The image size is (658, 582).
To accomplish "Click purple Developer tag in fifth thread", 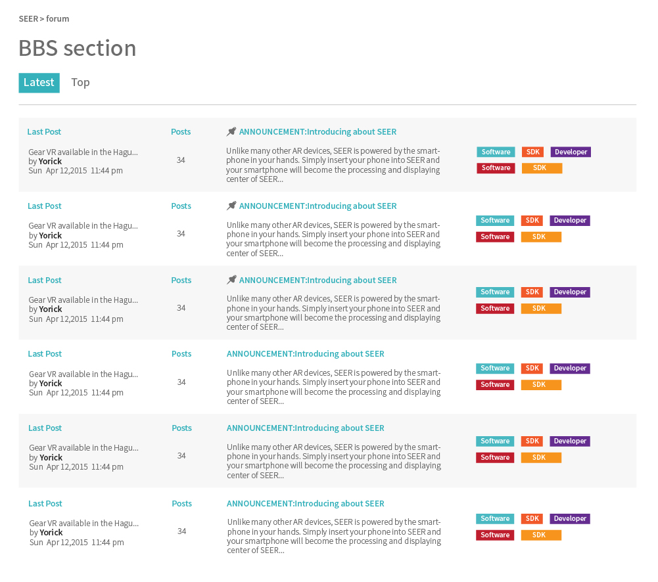I will pos(570,441).
